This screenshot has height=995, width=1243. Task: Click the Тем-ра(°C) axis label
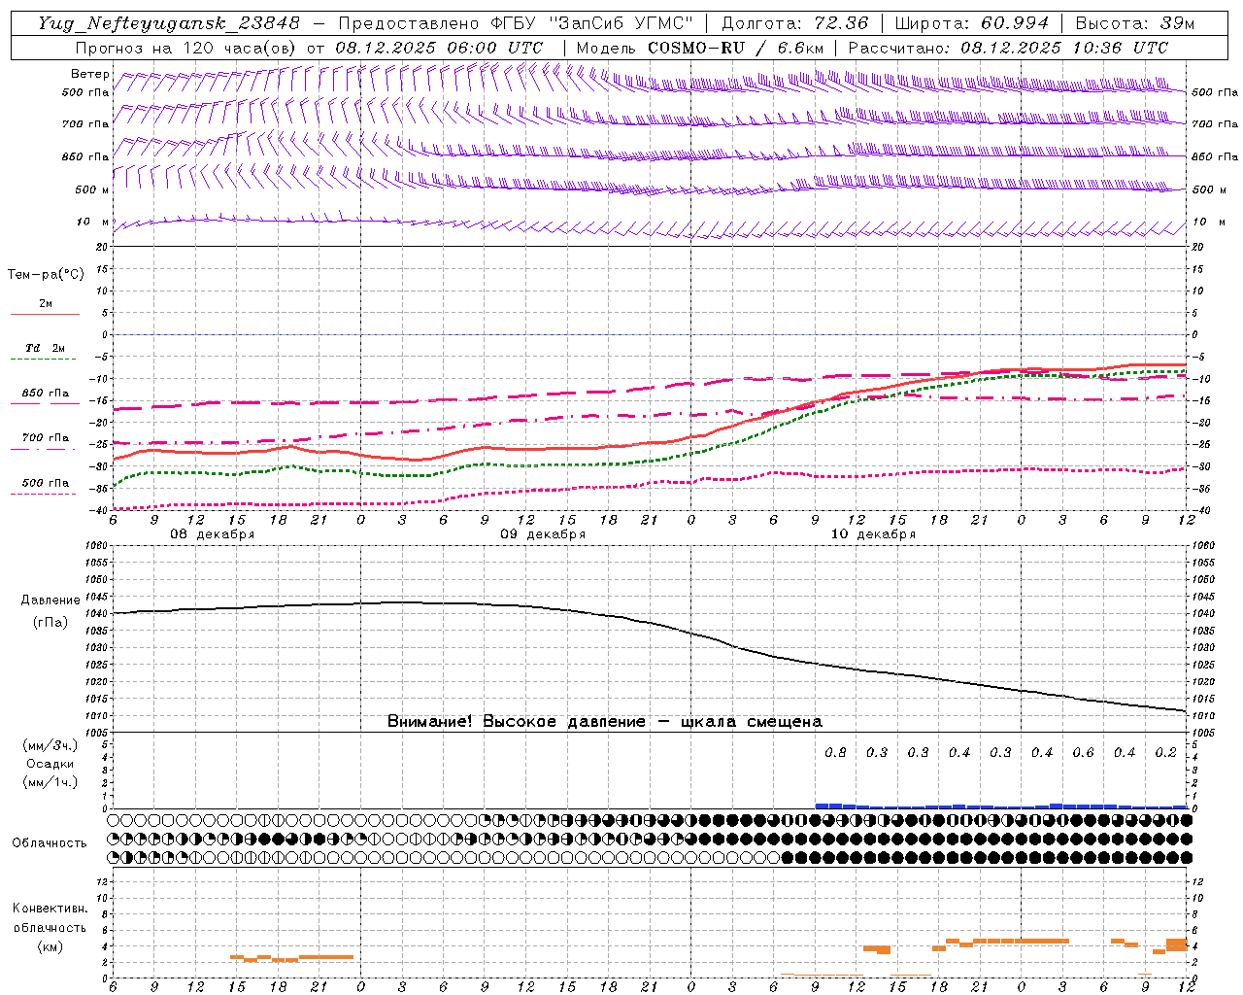tap(46, 275)
